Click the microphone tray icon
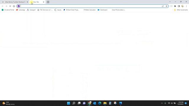 pos(165,103)
